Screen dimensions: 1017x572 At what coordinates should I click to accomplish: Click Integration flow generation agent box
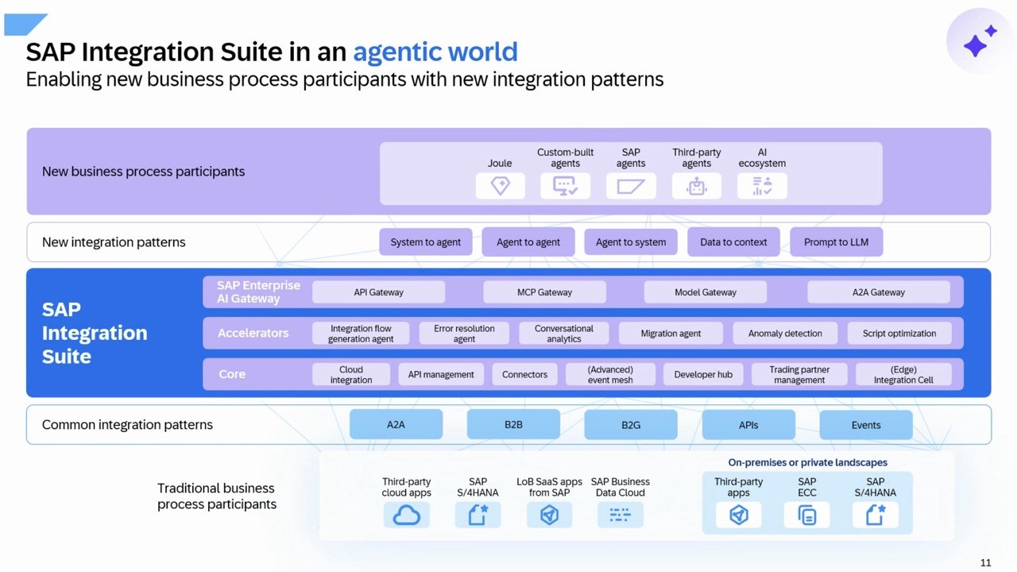click(x=362, y=334)
